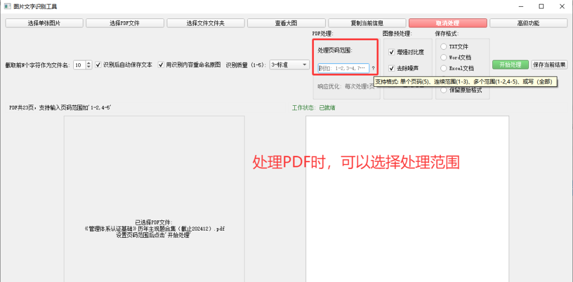Click the '响应优化: 每次处理1页' label
This screenshot has width=573, height=282.
(346, 87)
